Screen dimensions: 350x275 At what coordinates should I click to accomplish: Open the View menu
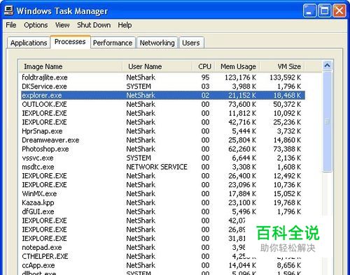click(62, 25)
